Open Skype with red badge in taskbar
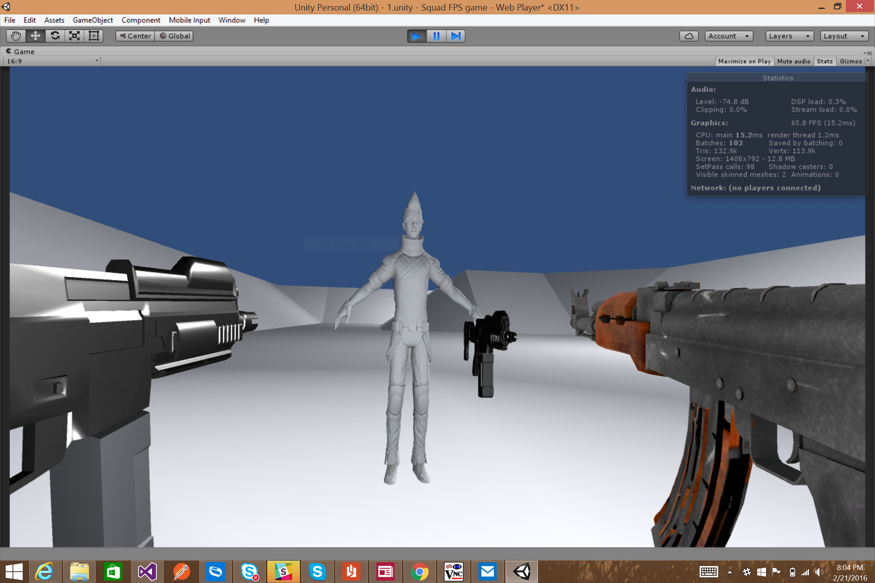 pos(249,572)
